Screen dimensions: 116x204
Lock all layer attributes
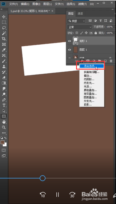(x=96, y=33)
